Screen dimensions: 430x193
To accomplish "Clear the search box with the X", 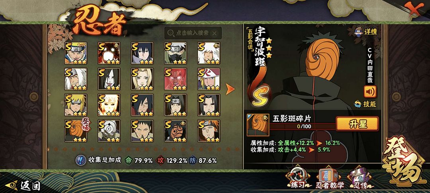I will (x=215, y=33).
